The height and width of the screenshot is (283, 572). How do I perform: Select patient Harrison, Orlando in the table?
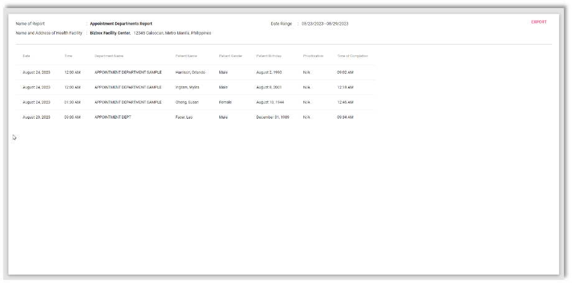tap(190, 73)
